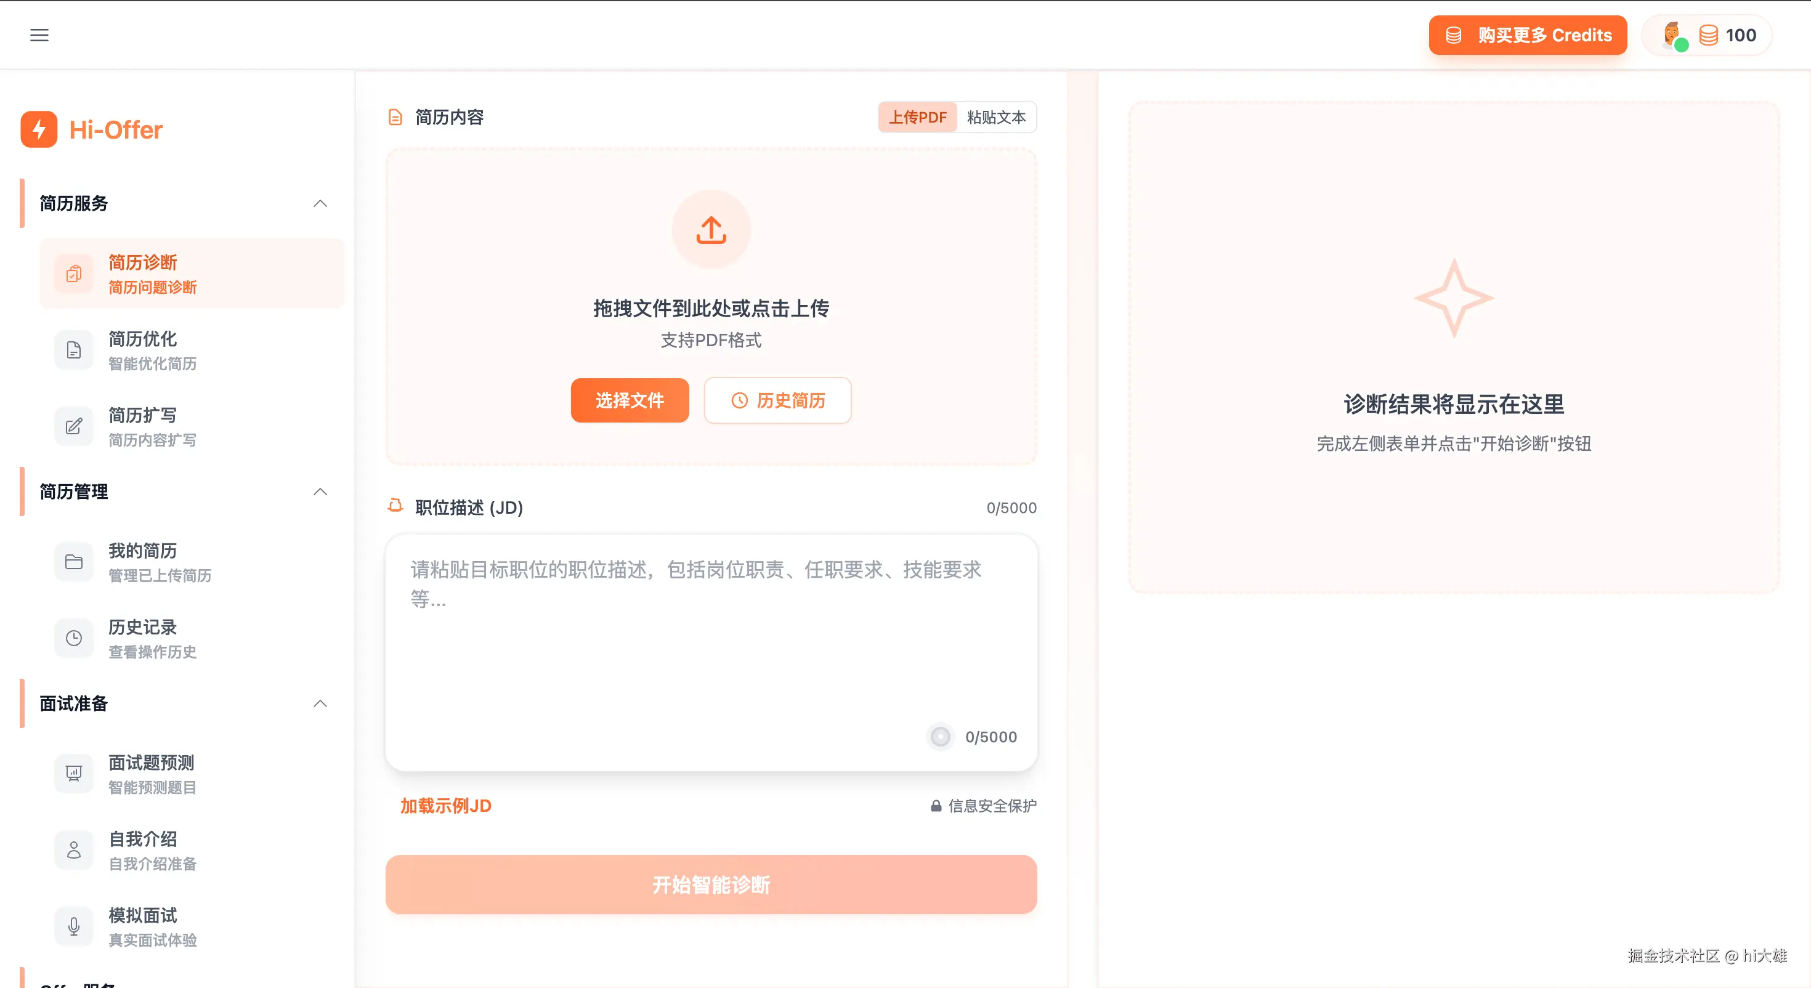The image size is (1811, 988).
Task: Collapse the 简历服务 section
Action: (320, 204)
